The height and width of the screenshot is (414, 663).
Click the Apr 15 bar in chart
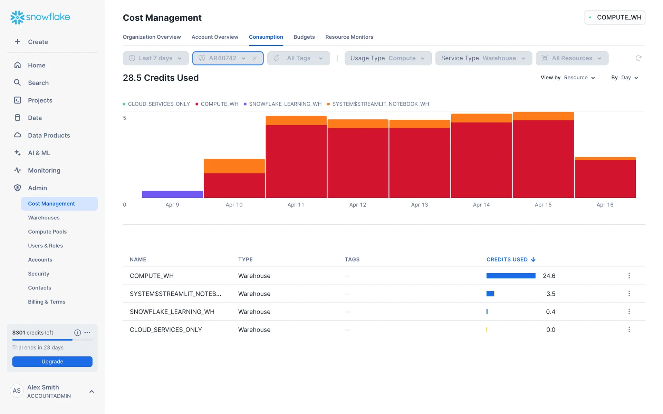tap(543, 159)
